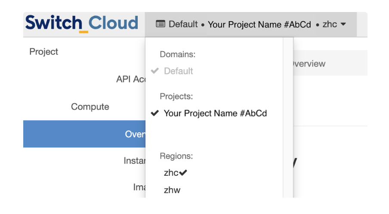
Task: Click the checkmark beside Your Project Name
Action: pos(154,113)
